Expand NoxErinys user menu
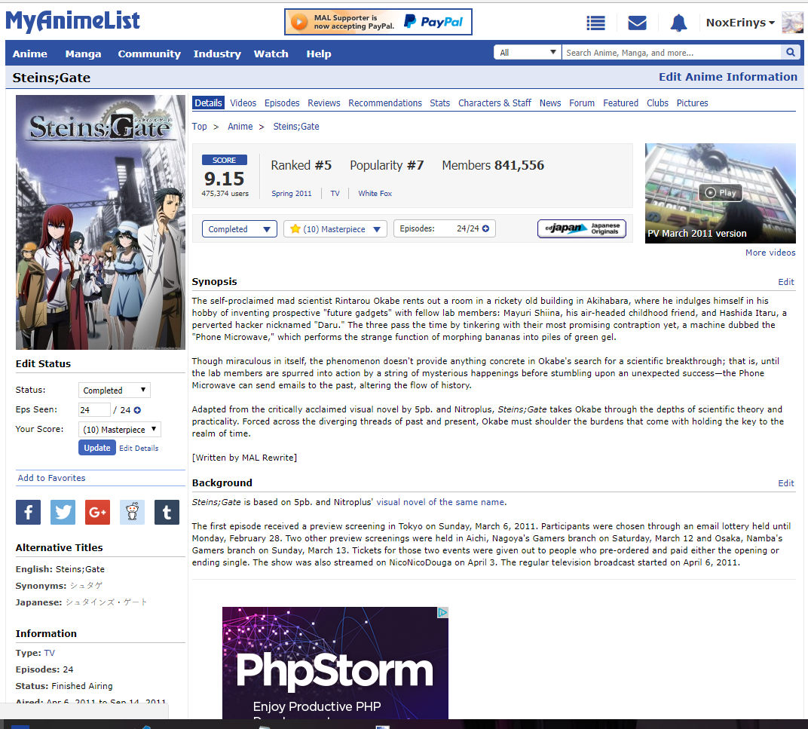 pos(740,23)
